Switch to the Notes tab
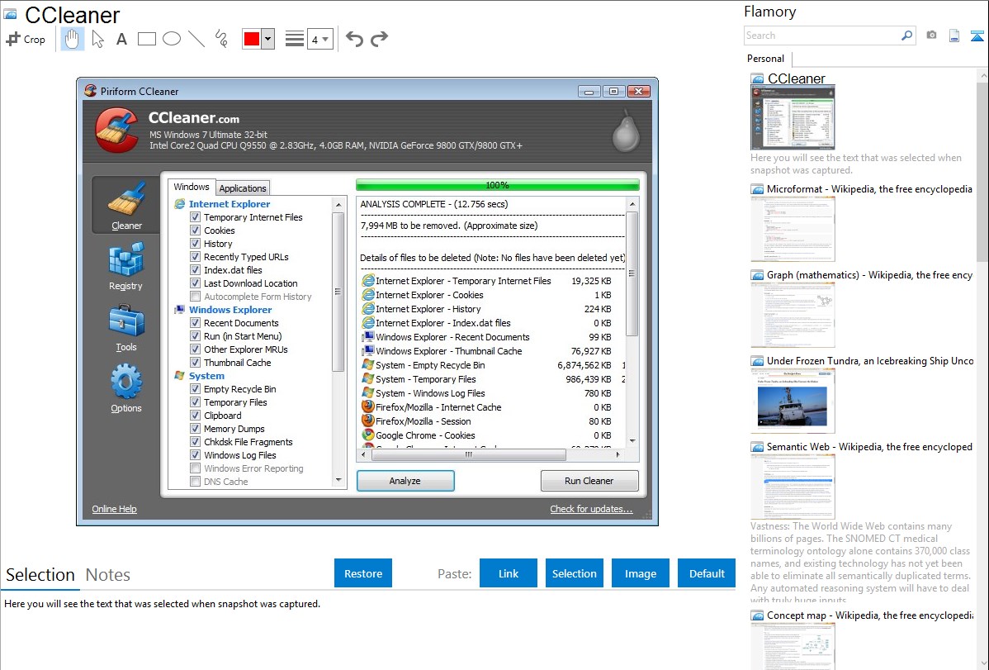This screenshot has height=670, width=989. point(108,575)
